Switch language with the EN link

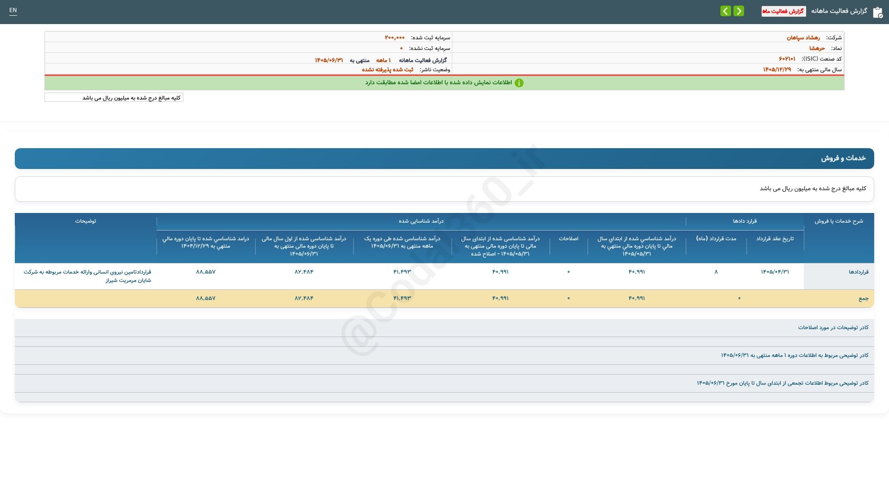pos(13,10)
